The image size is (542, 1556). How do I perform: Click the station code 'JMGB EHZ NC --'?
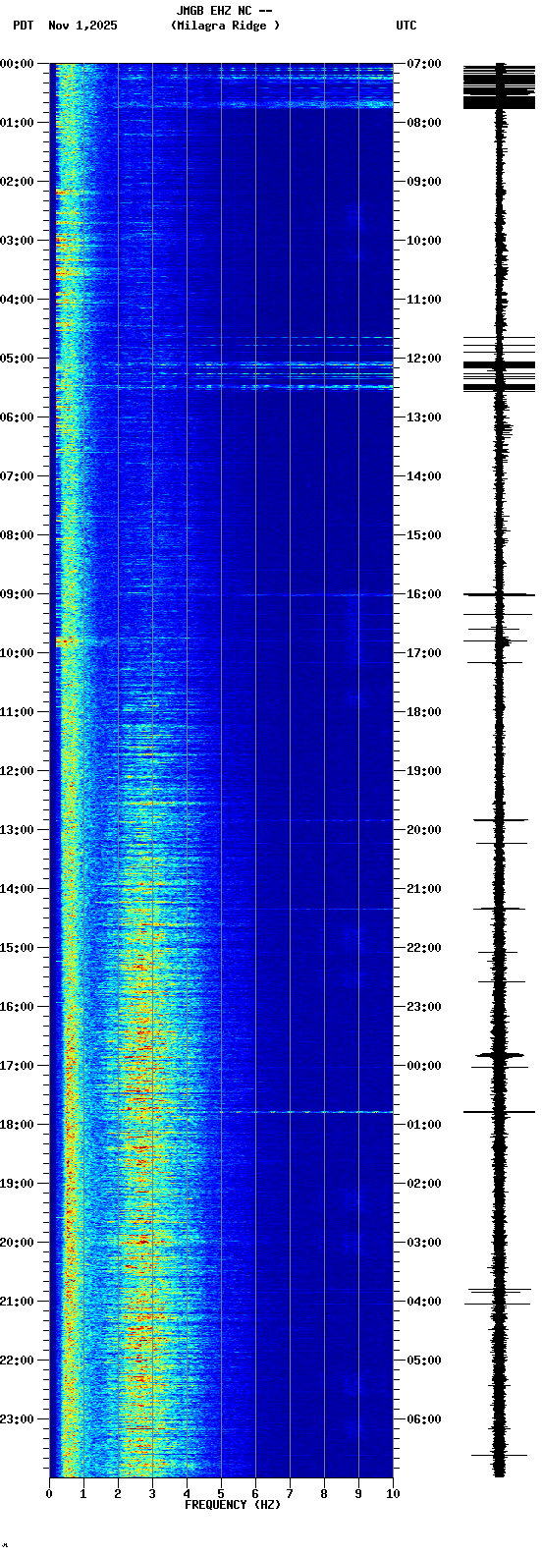pos(224,11)
